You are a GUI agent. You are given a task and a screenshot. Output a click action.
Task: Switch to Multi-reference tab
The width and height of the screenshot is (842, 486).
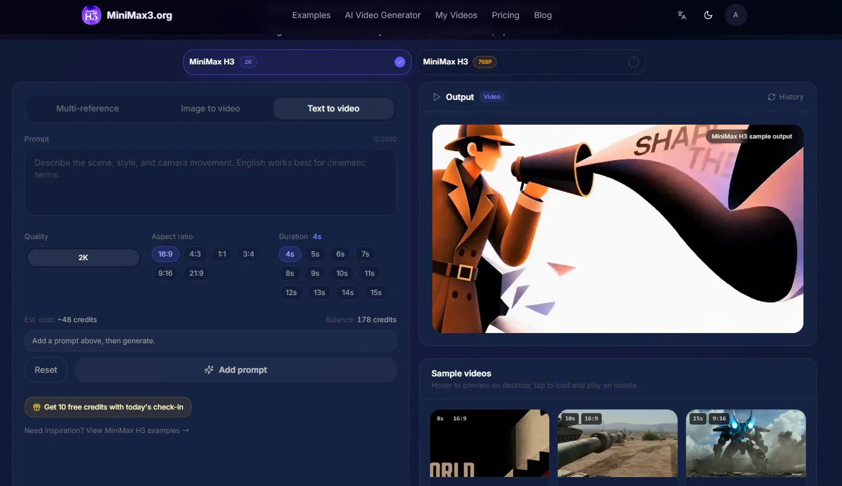pyautogui.click(x=87, y=109)
